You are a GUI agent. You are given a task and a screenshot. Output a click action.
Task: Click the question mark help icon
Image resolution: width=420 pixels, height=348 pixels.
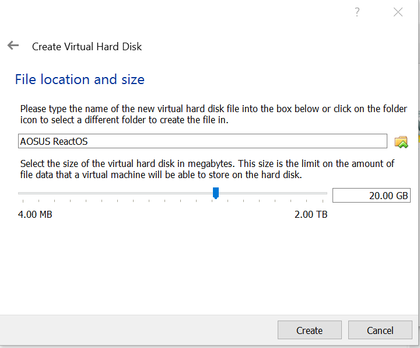(356, 12)
